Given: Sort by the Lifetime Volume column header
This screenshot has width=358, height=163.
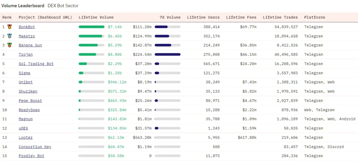Looking at the screenshot, I should [96, 17].
